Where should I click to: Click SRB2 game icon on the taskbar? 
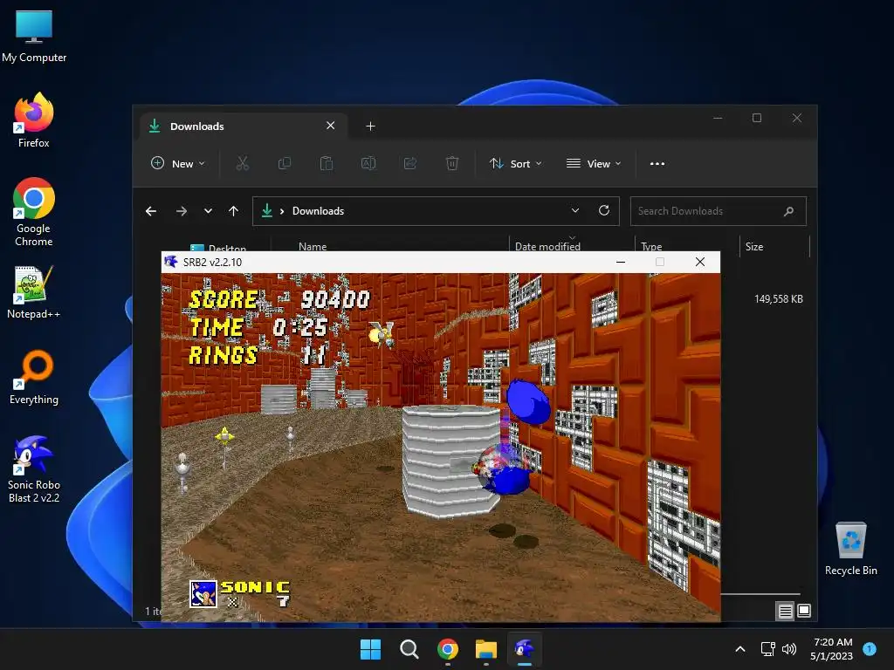[525, 649]
